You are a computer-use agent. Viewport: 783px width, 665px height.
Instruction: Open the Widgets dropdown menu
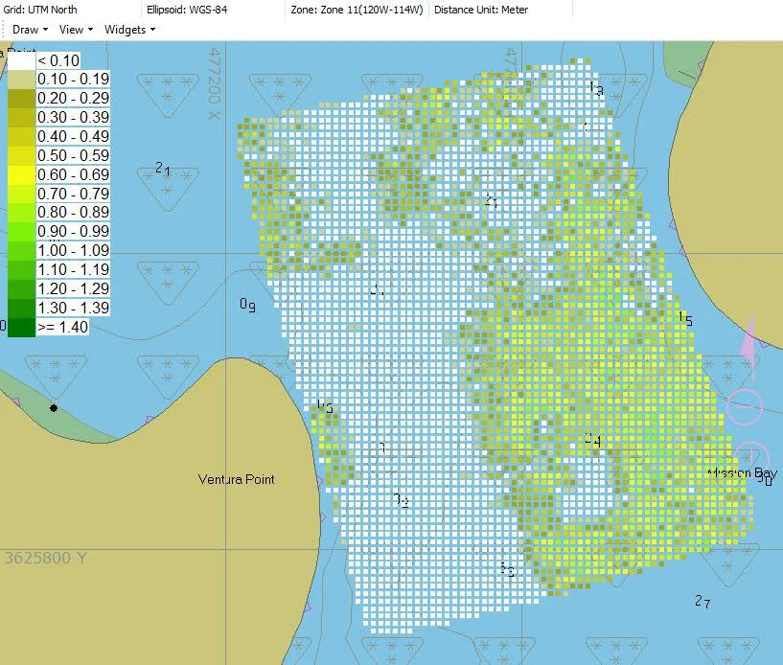pyautogui.click(x=129, y=30)
